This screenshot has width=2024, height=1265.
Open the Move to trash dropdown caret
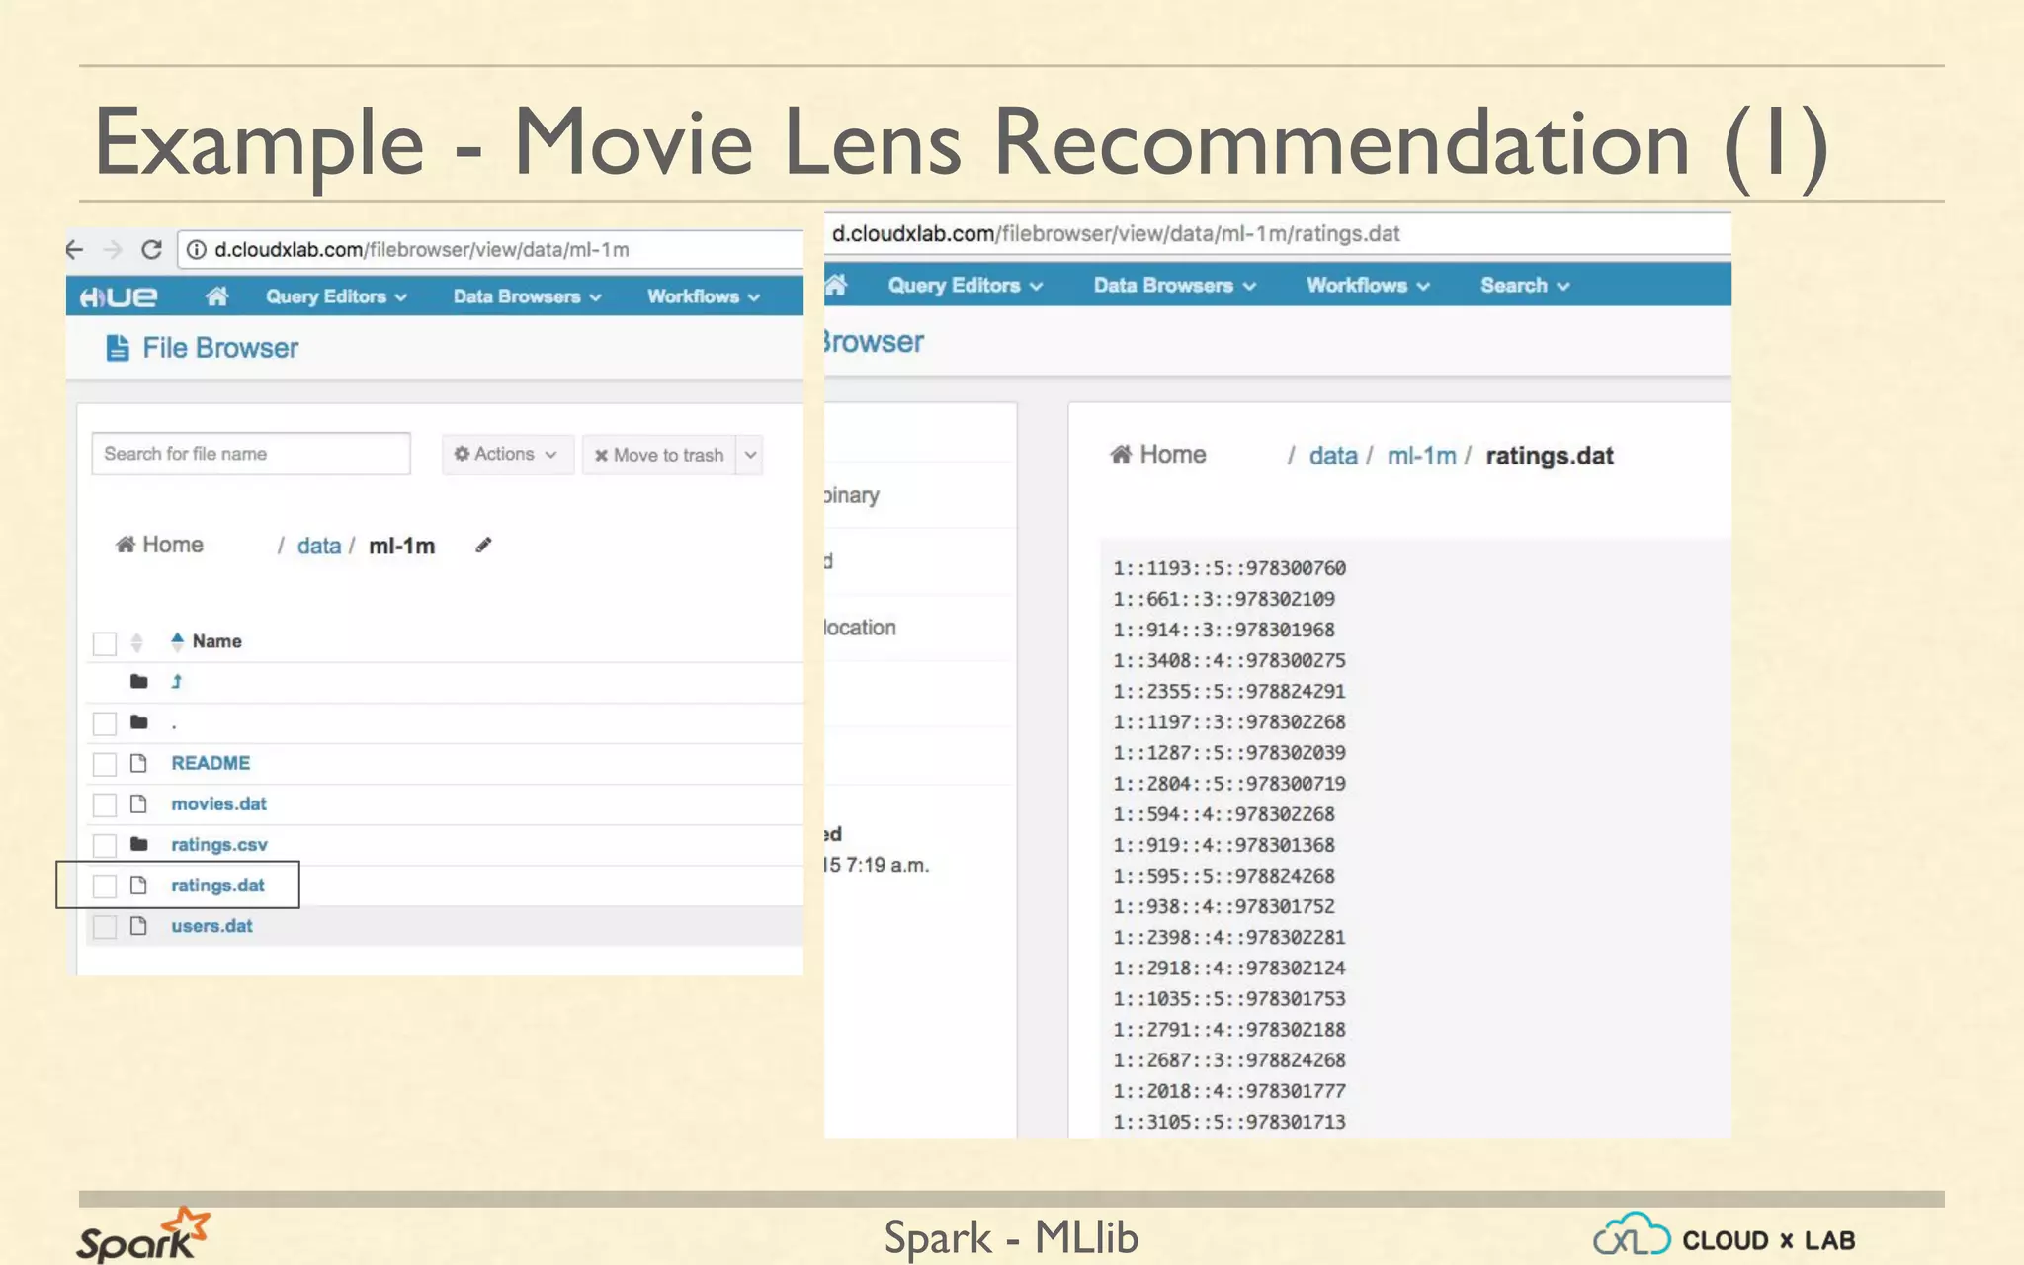(750, 455)
